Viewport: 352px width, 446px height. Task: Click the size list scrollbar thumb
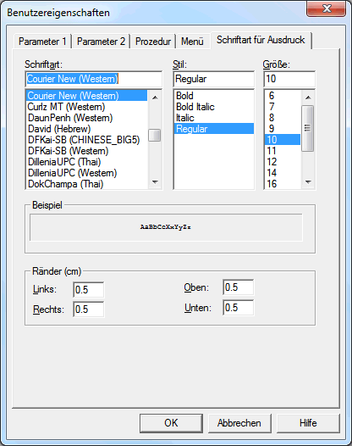308,128
